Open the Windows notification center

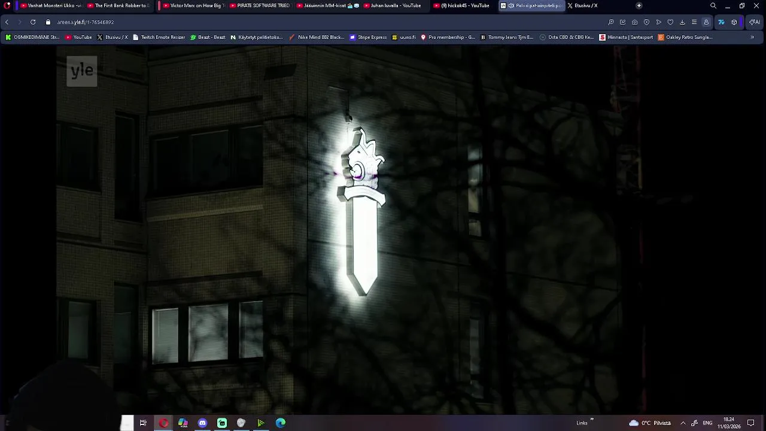click(751, 423)
